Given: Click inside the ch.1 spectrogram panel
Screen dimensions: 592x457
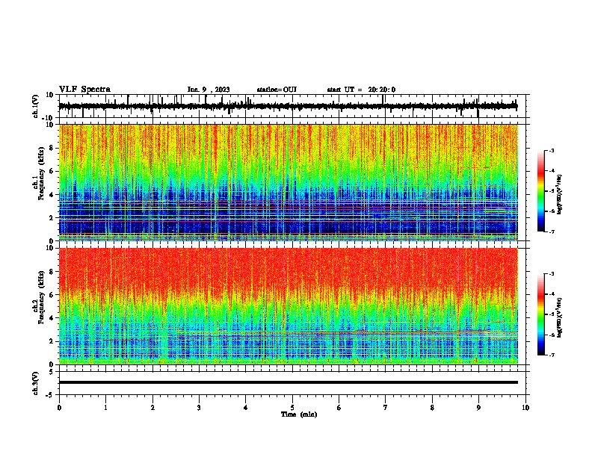Looking at the screenshot, I should [288, 182].
